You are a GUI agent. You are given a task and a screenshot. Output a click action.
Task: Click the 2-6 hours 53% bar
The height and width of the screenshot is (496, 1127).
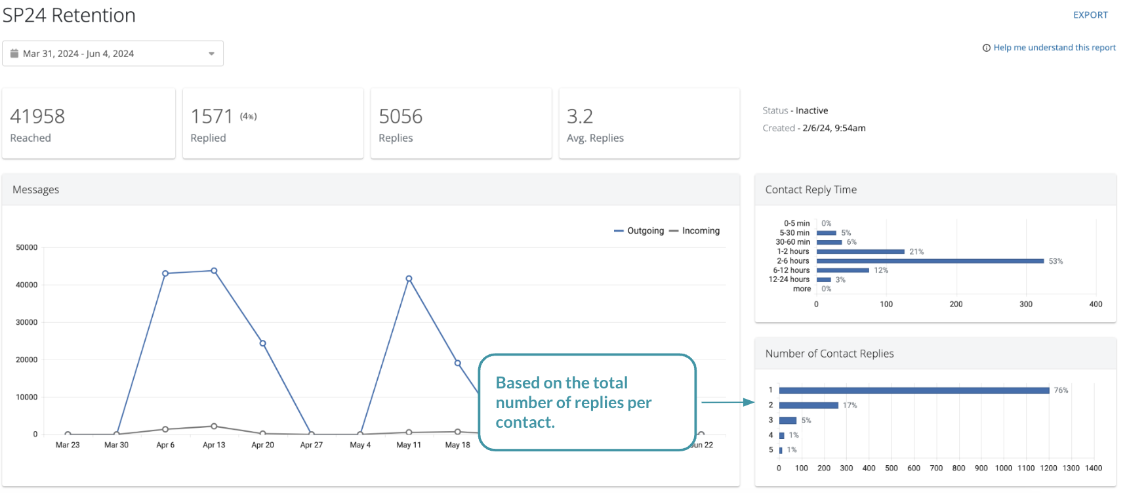(x=930, y=261)
